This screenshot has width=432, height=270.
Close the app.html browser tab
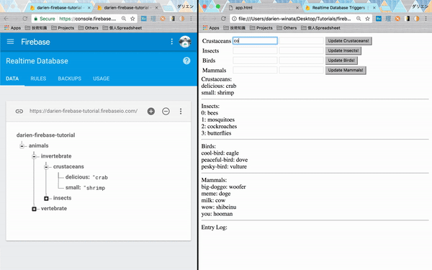[x=297, y=8]
